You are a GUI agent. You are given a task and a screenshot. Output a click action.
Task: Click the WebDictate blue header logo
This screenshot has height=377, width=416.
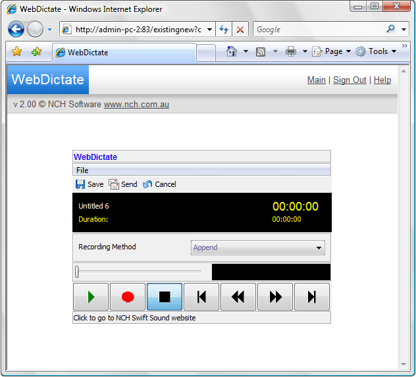tap(48, 80)
